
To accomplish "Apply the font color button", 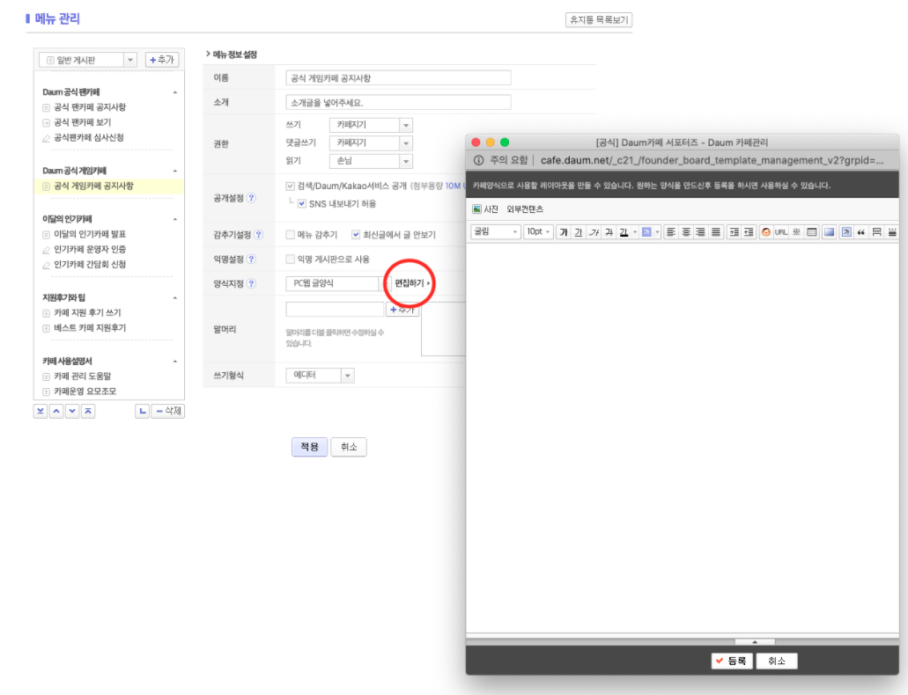I will point(624,232).
